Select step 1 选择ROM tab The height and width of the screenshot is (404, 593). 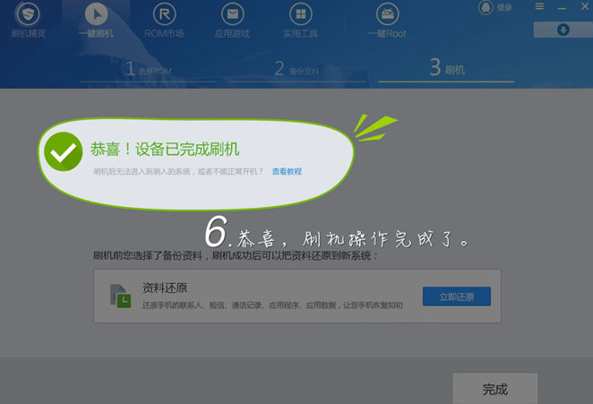(149, 69)
